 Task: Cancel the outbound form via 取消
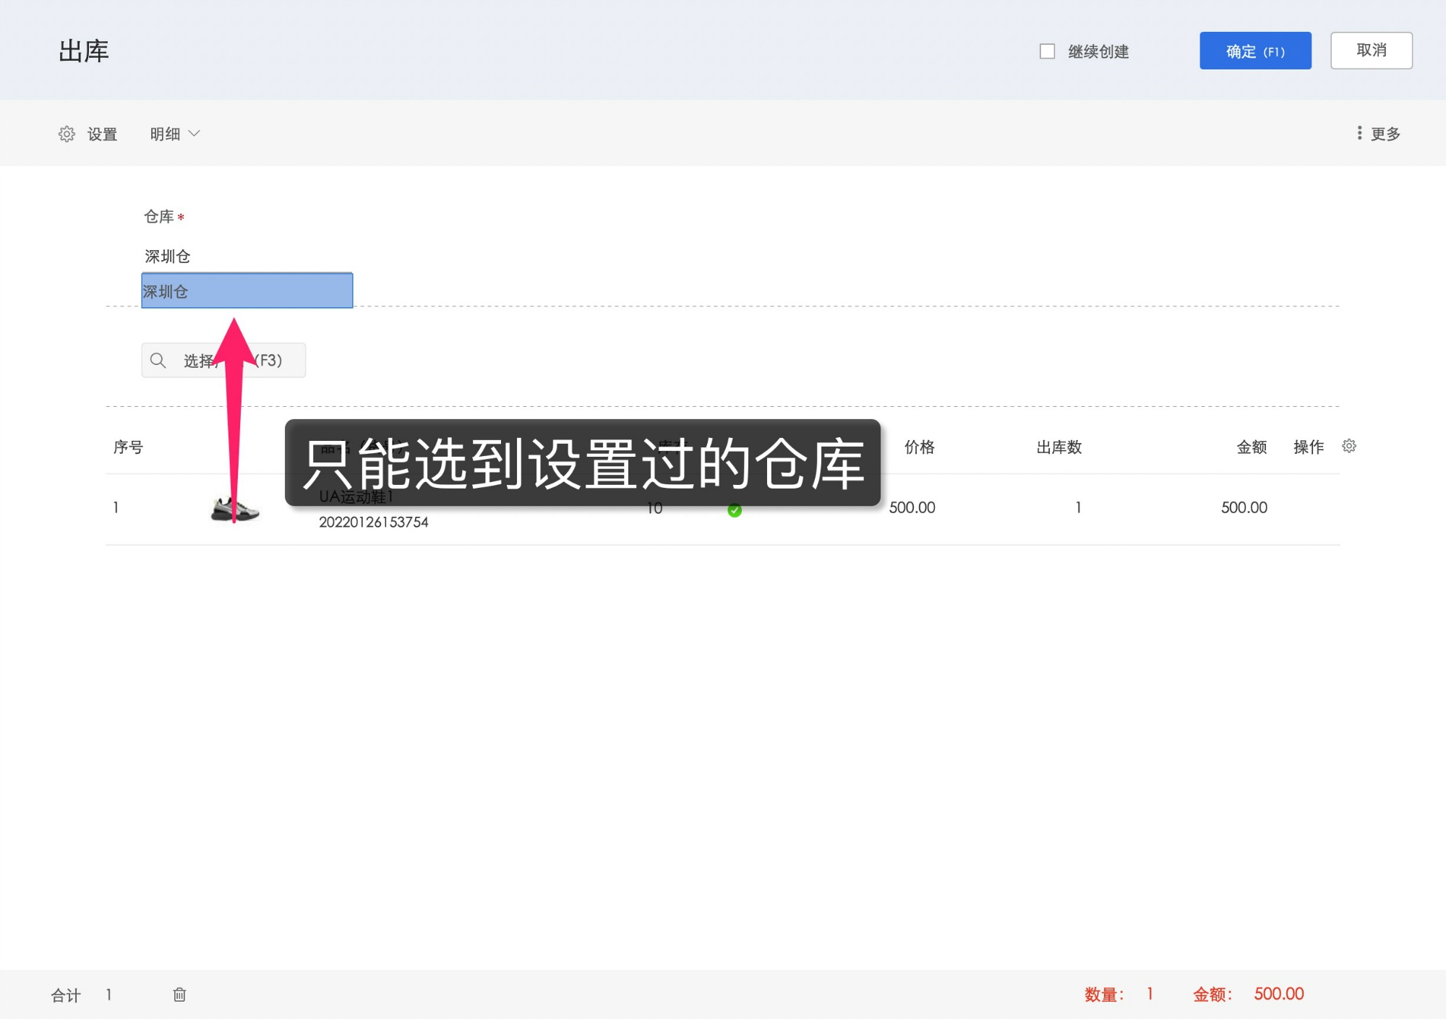point(1371,50)
